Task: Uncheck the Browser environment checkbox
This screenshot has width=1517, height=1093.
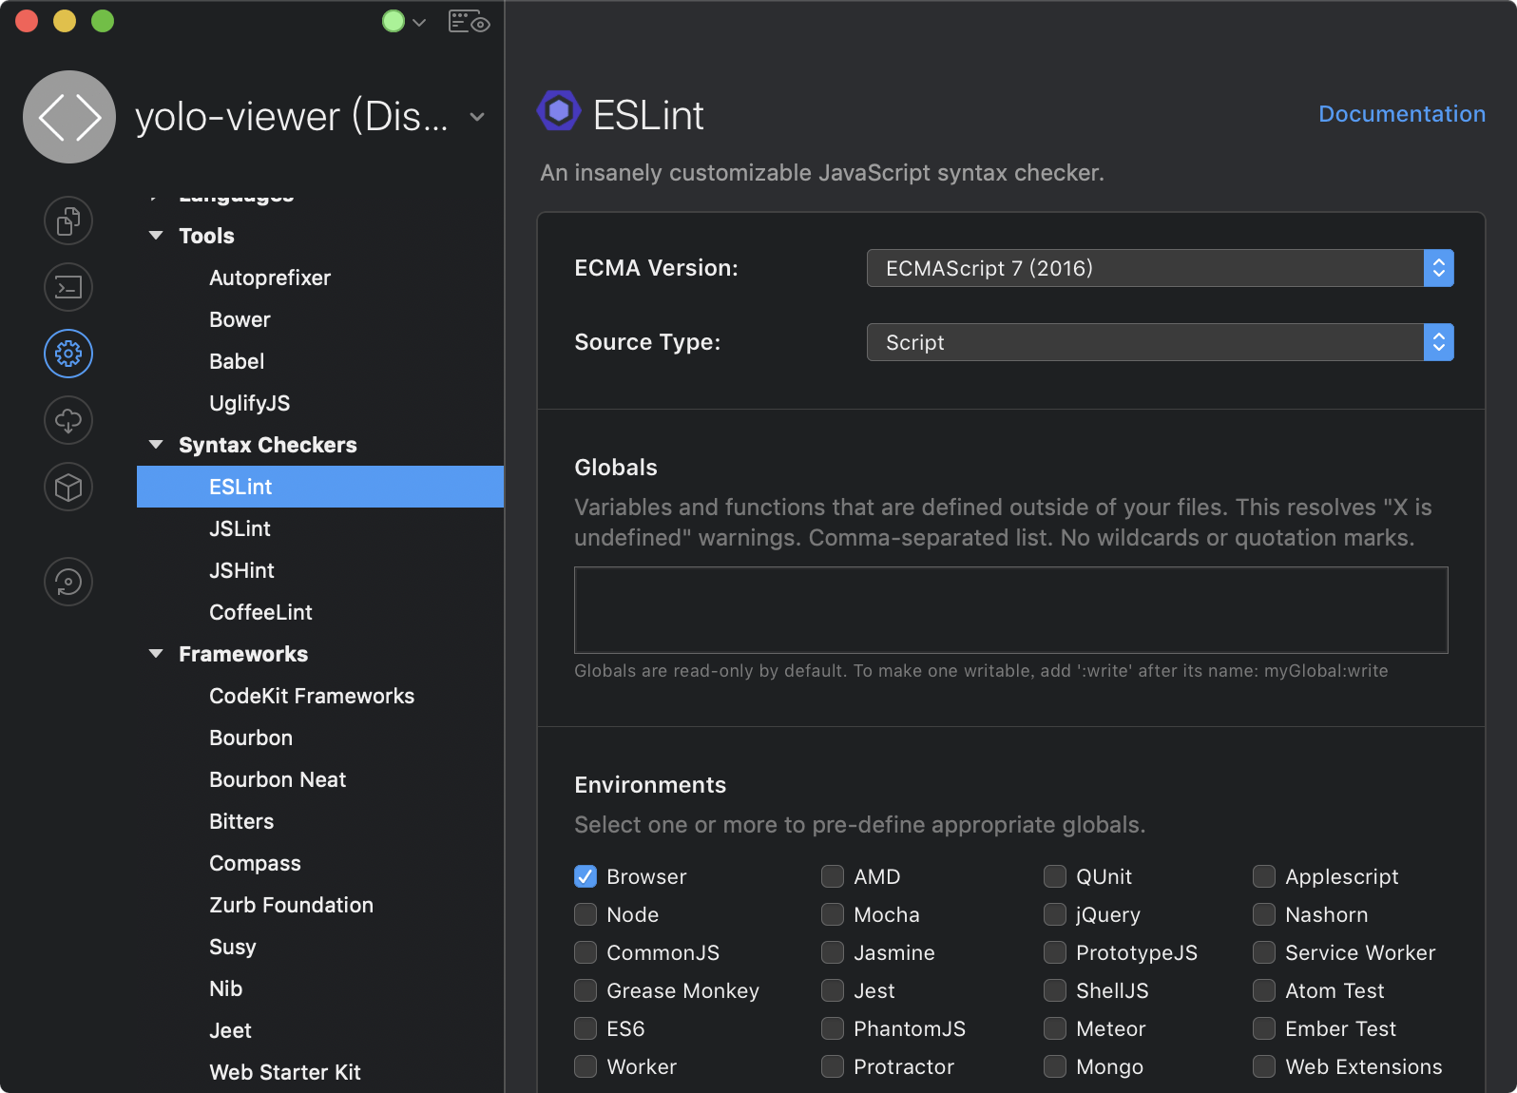Action: coord(586,876)
